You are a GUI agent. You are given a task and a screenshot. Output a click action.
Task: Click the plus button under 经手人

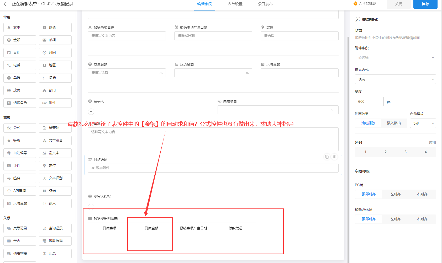point(91,112)
